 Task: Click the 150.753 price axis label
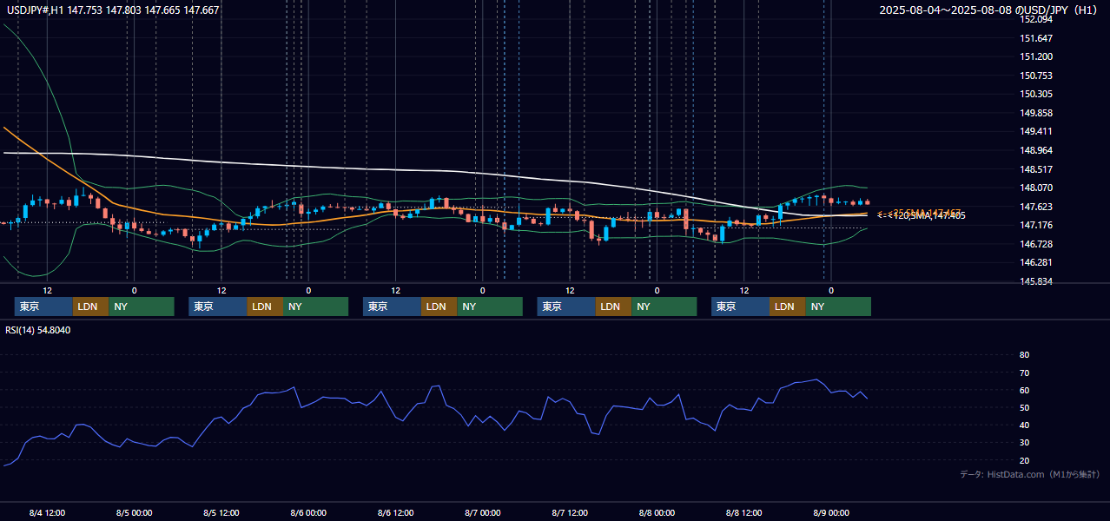tap(1036, 76)
